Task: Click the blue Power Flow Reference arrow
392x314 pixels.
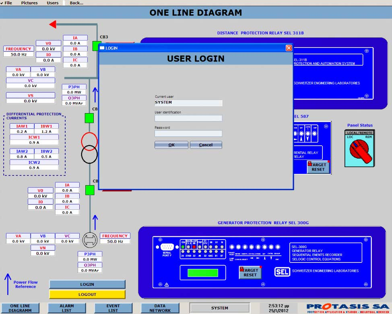Action: pos(8,284)
